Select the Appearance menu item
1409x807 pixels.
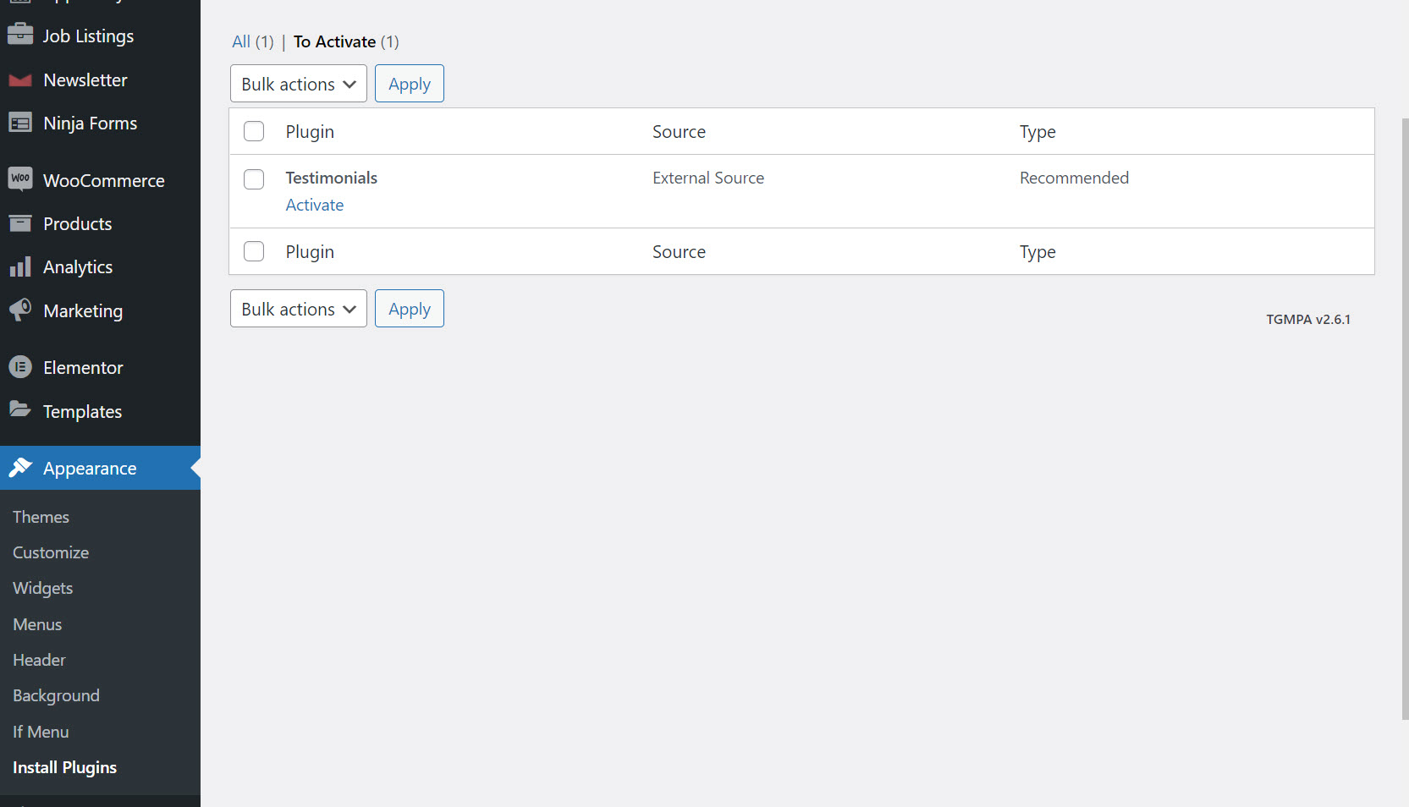tap(100, 468)
